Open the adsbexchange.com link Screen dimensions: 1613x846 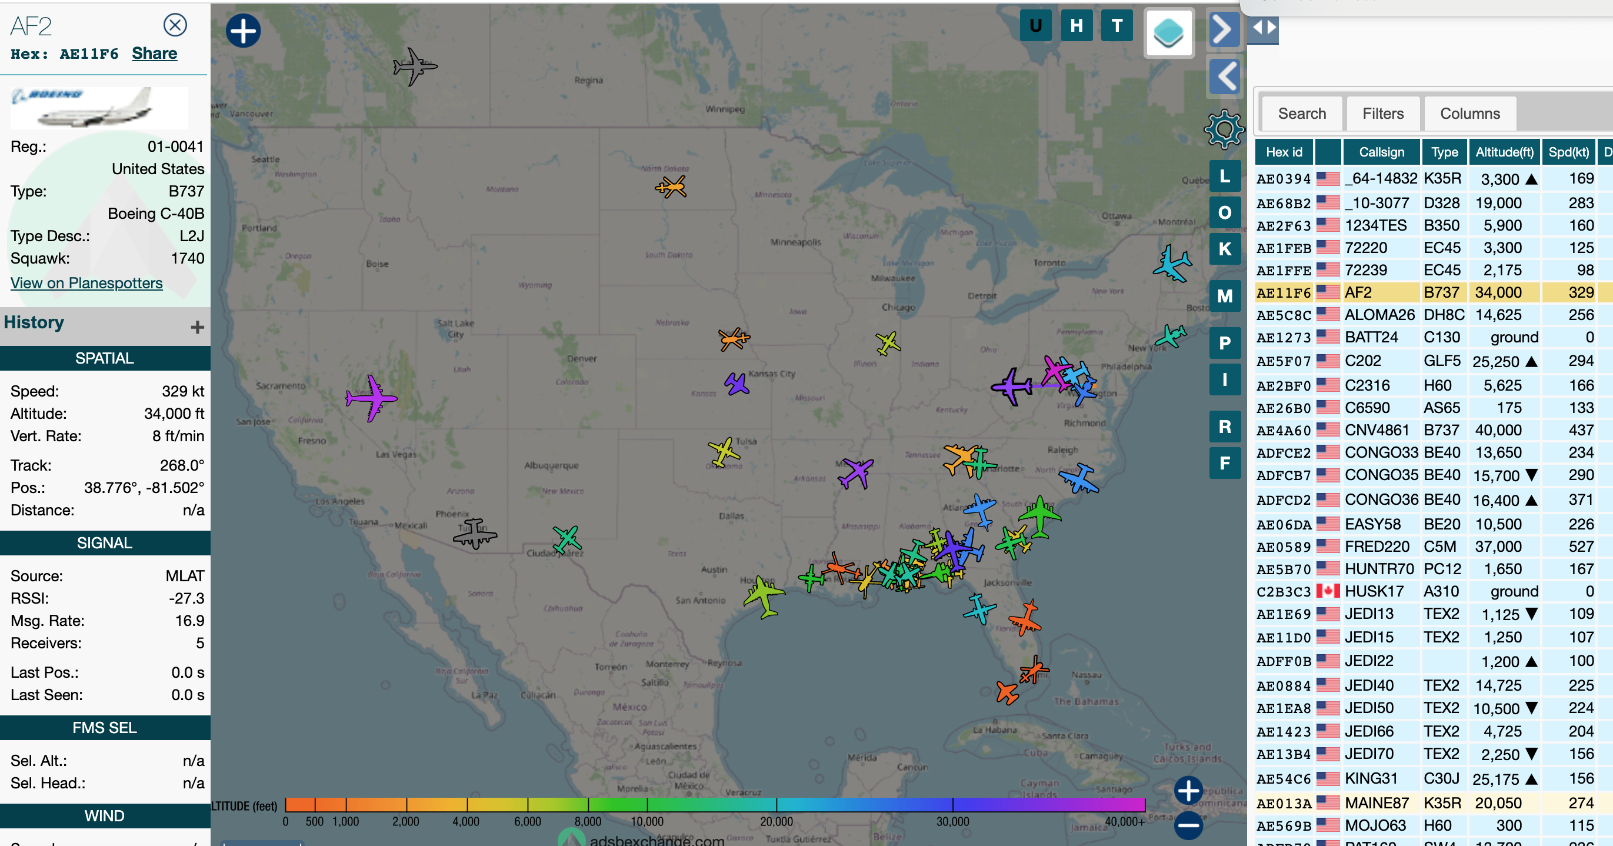point(657,840)
